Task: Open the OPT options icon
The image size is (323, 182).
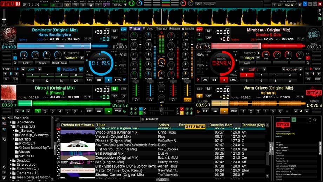Action: pos(75,5)
